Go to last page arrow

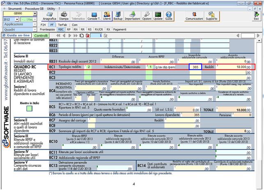pyautogui.click(x=76, y=36)
